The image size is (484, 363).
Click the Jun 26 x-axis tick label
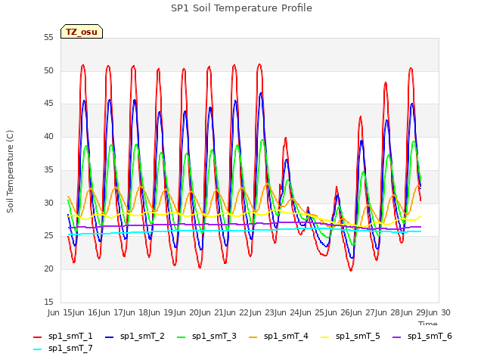point(338,312)
